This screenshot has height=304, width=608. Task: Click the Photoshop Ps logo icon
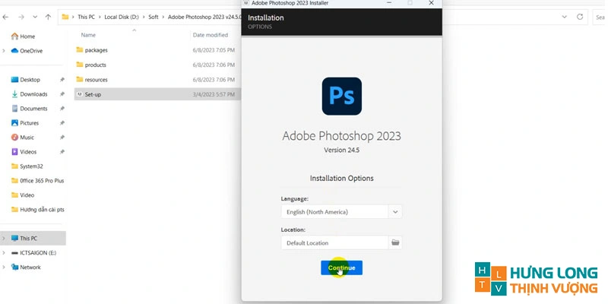pyautogui.click(x=341, y=96)
